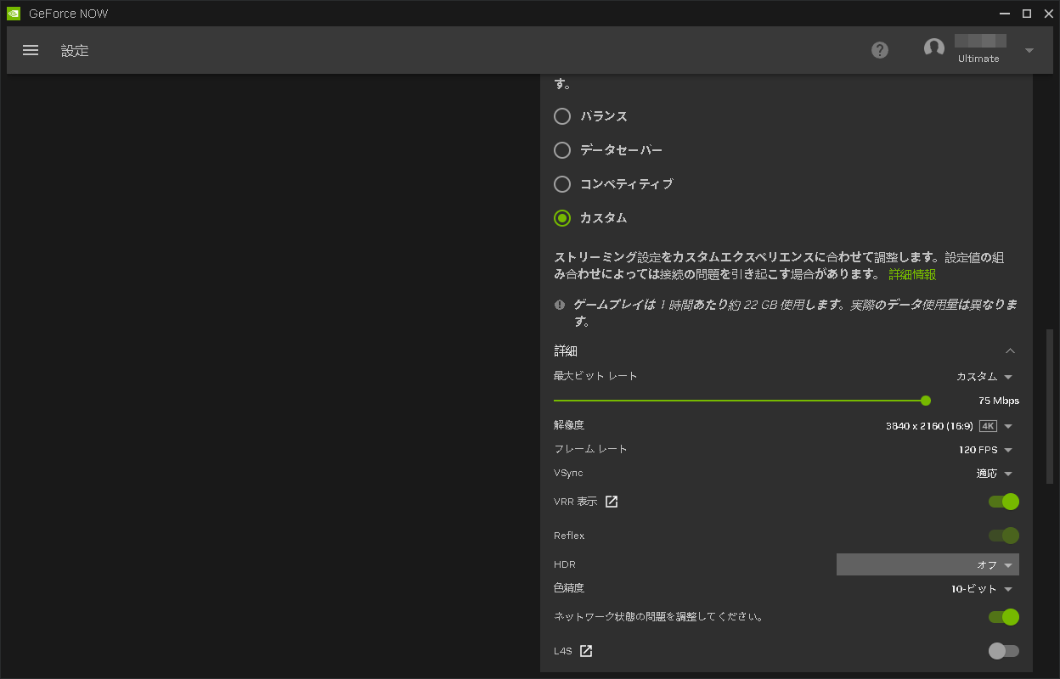
Task: Turn off the VRR 表示 switch
Action: click(x=1003, y=502)
